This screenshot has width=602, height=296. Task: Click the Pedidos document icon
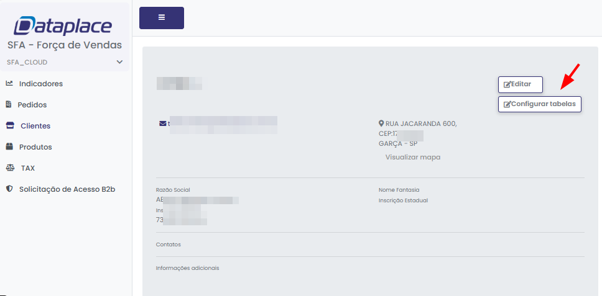click(x=9, y=104)
